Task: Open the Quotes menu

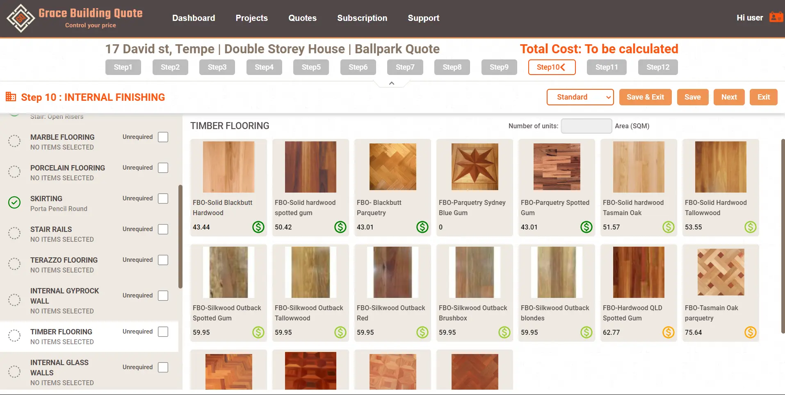Action: point(302,18)
